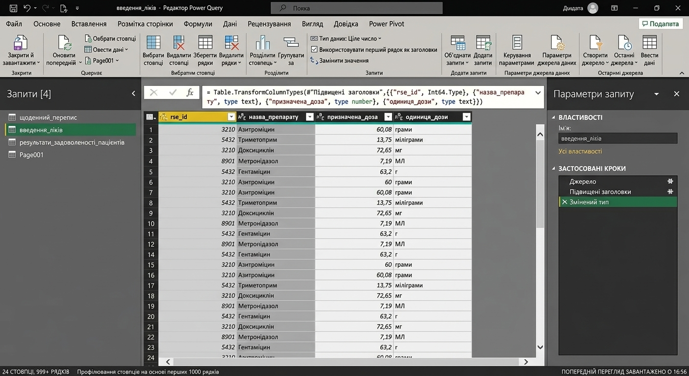689x376 pixels.
Task: Click the Зберегти рядки icon
Action: coord(205,43)
